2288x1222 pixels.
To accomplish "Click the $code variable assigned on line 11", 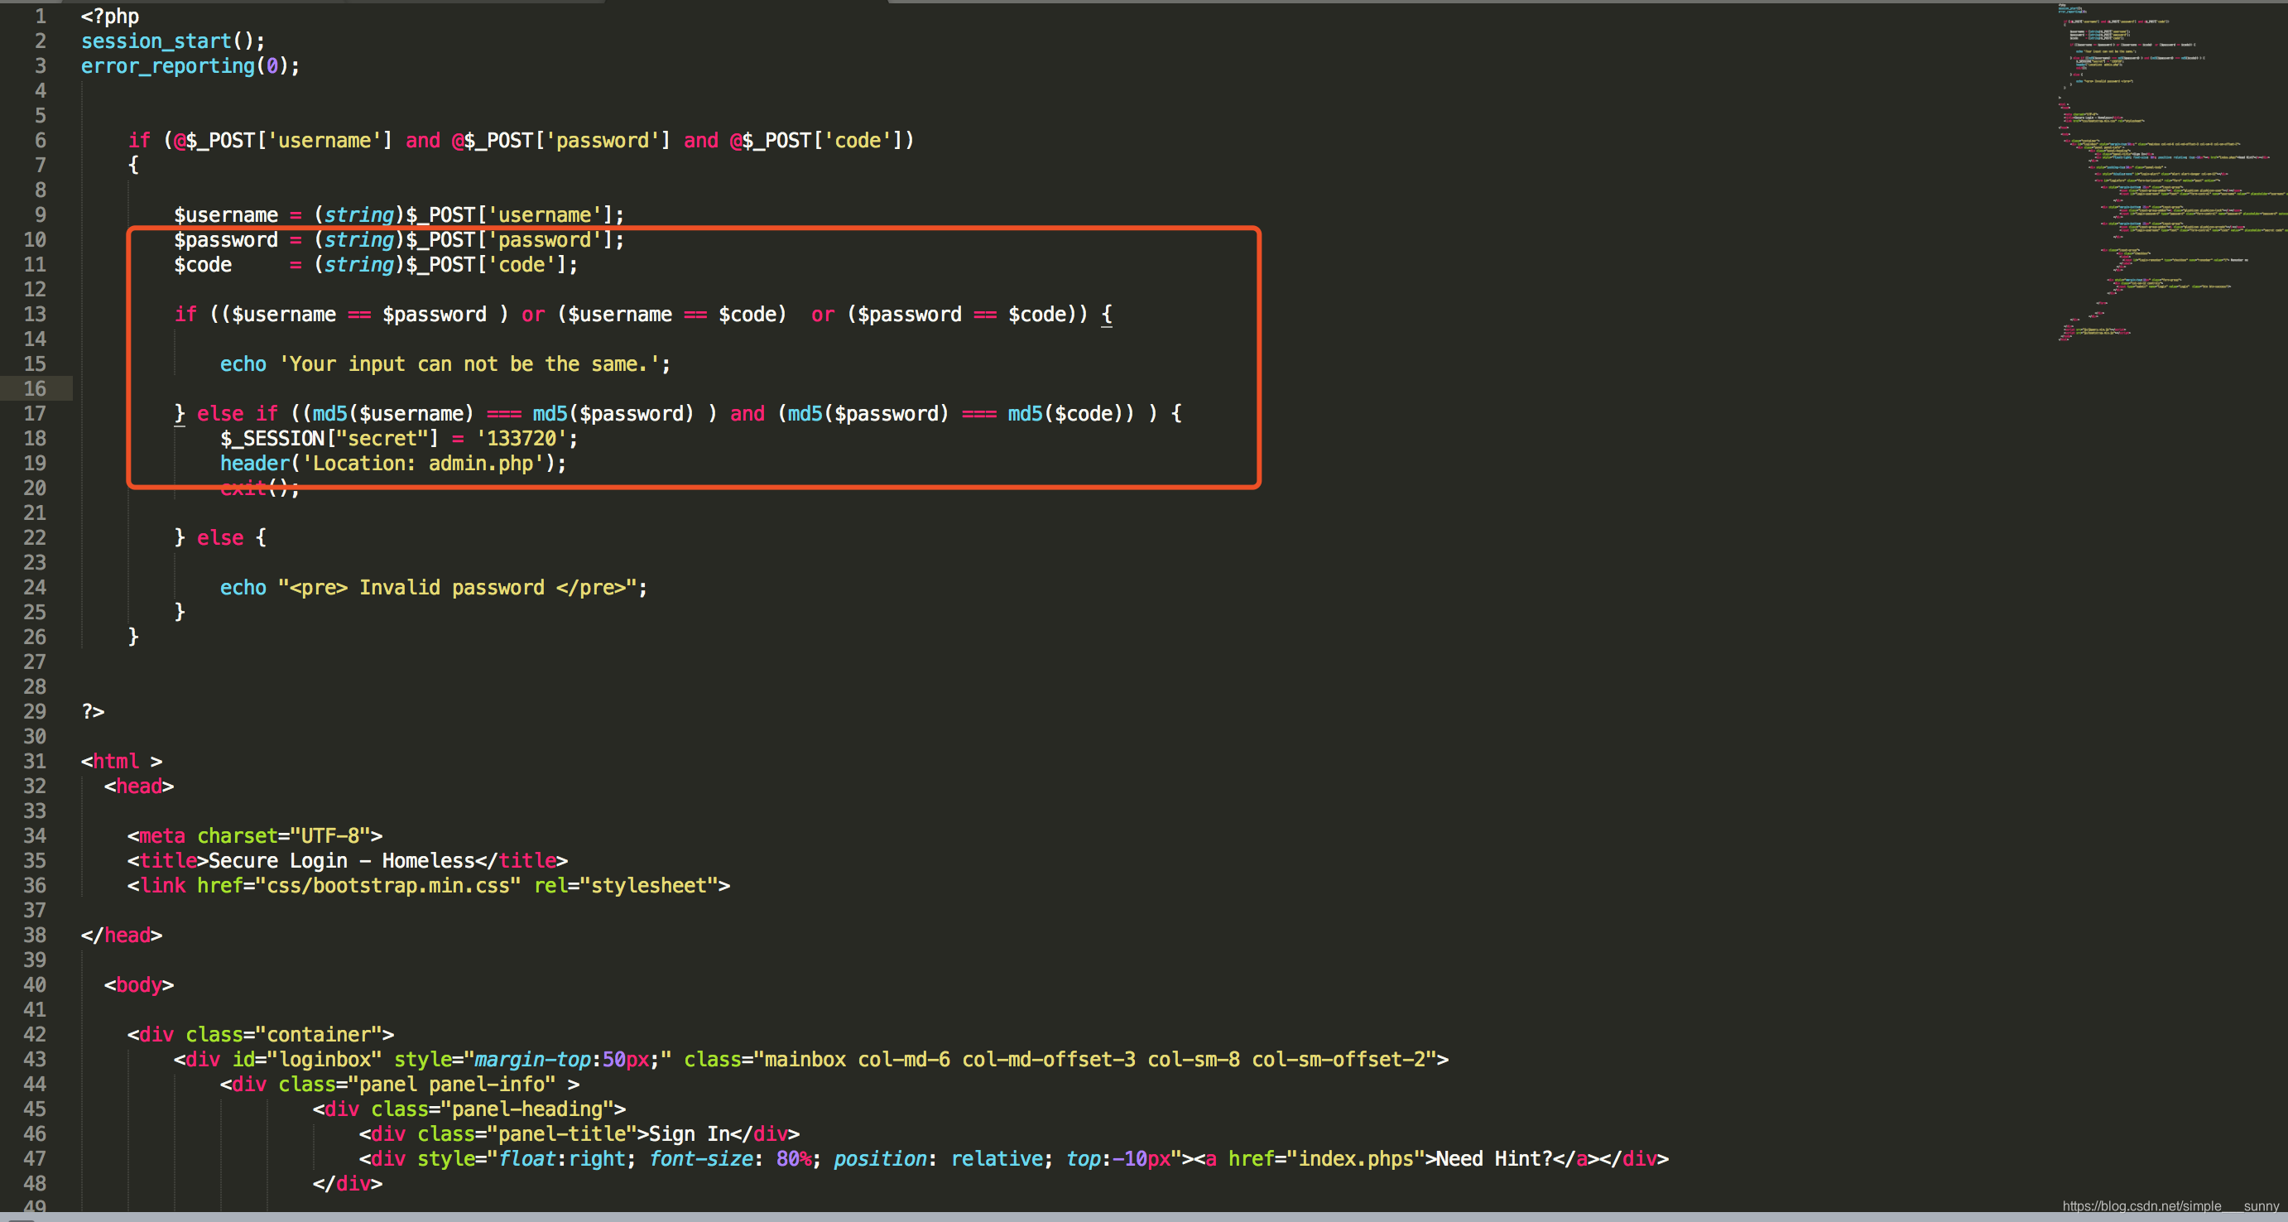I will [203, 265].
